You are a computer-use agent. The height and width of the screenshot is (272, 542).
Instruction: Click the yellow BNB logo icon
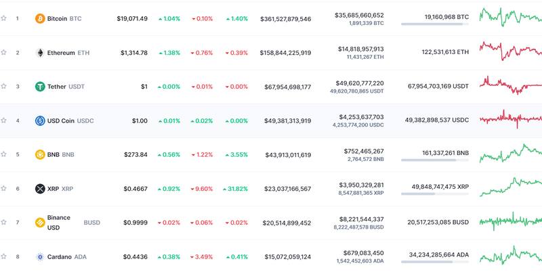[x=40, y=154]
